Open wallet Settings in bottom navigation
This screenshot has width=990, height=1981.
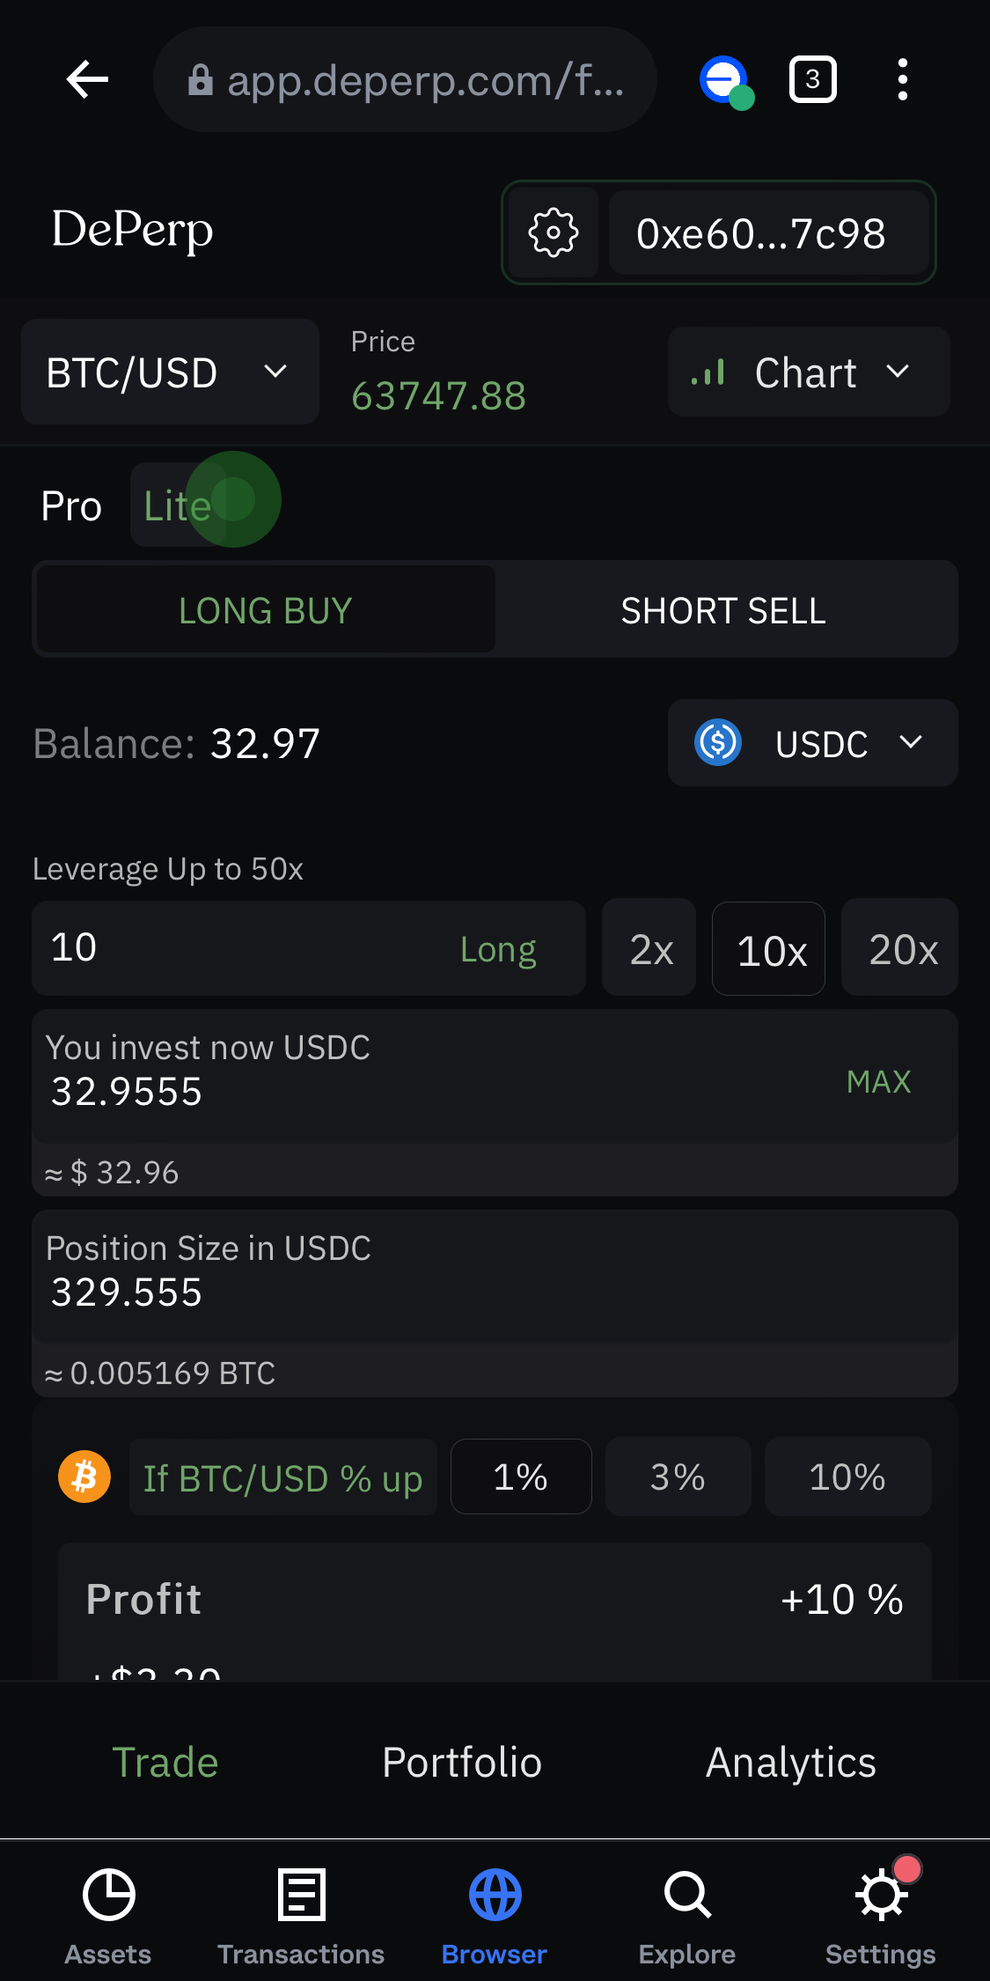(881, 1916)
